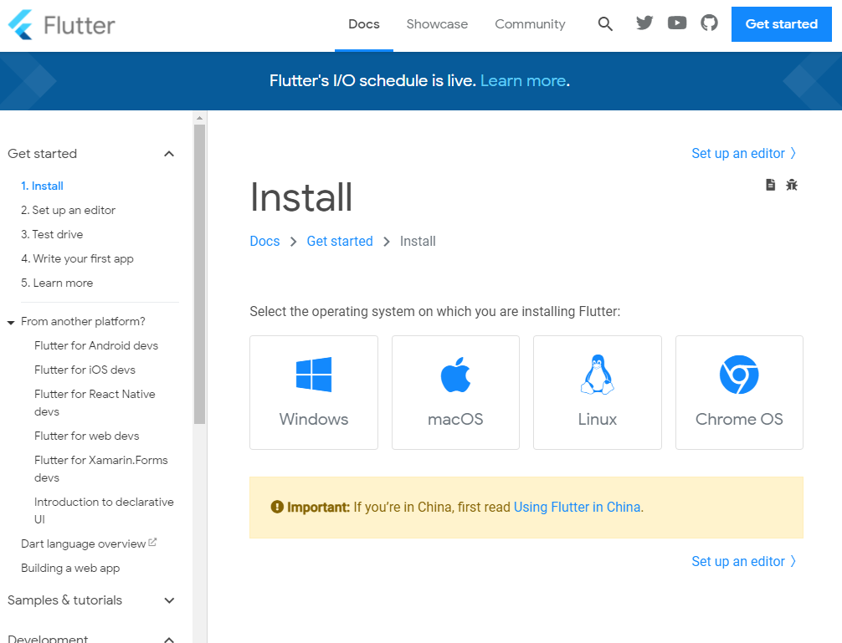842x643 pixels.
Task: Click the YouTube icon
Action: click(676, 23)
